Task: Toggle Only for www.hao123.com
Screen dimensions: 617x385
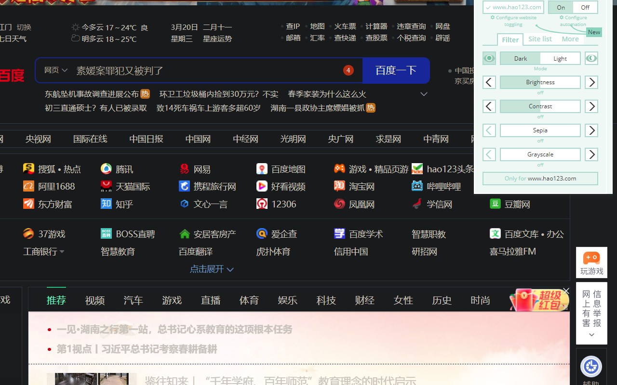Action: (x=540, y=178)
